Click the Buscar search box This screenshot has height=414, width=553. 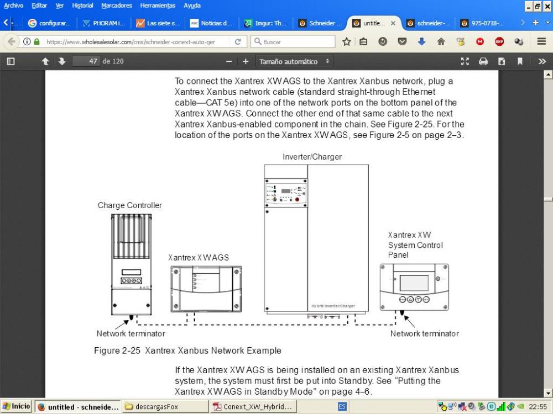[294, 42]
